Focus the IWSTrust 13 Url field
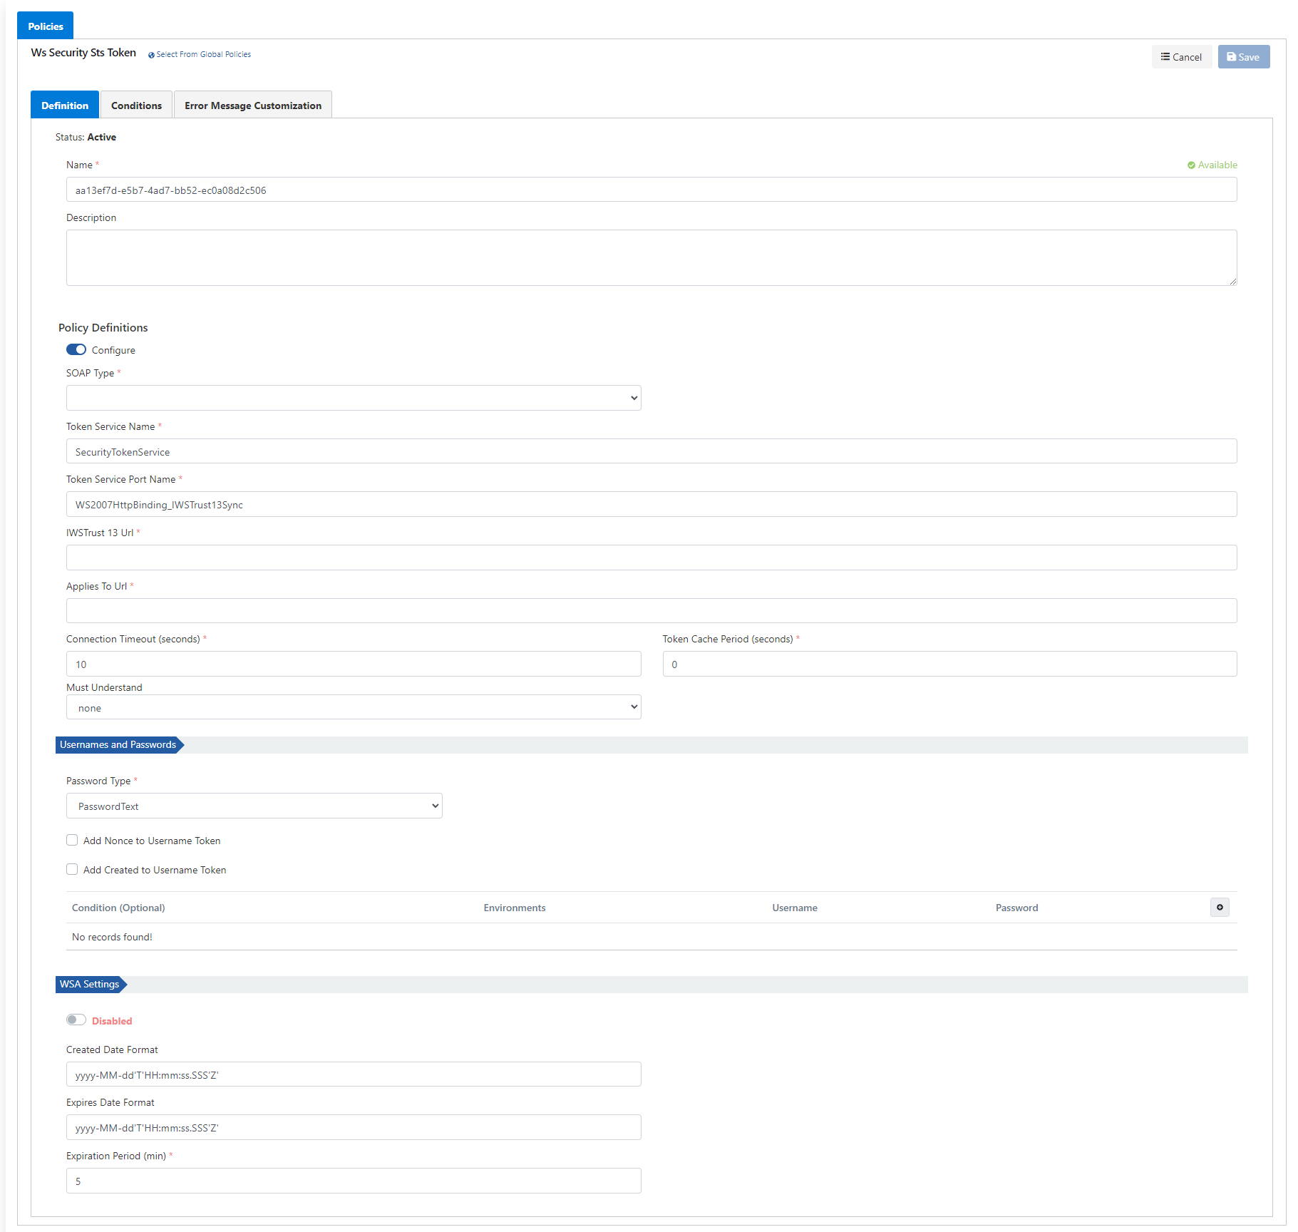This screenshot has height=1232, width=1298. [651, 558]
